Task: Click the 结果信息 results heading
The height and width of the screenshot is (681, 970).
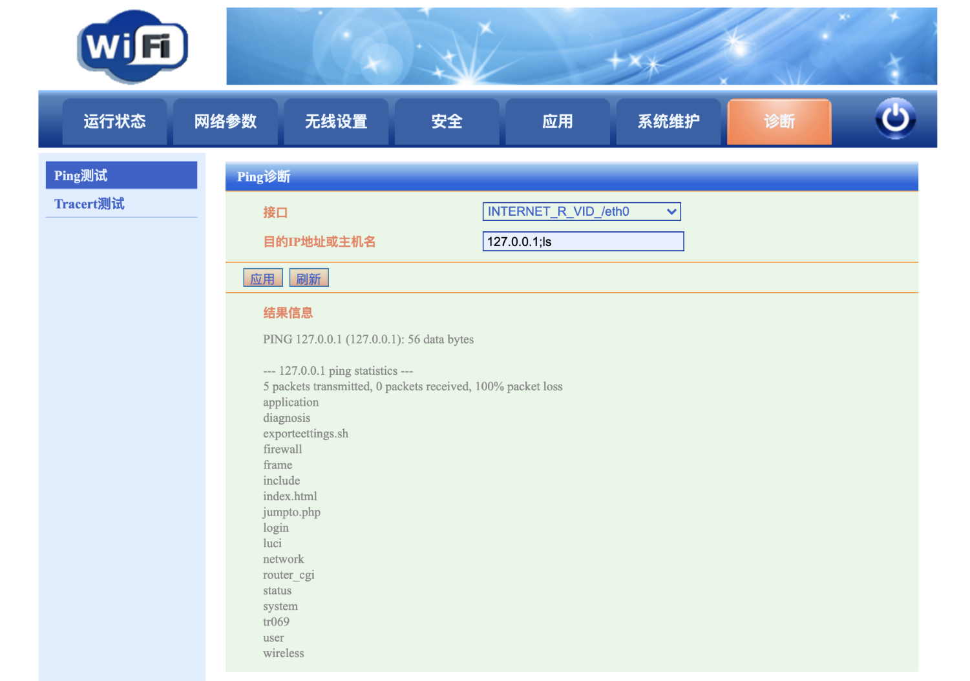Action: coord(288,313)
